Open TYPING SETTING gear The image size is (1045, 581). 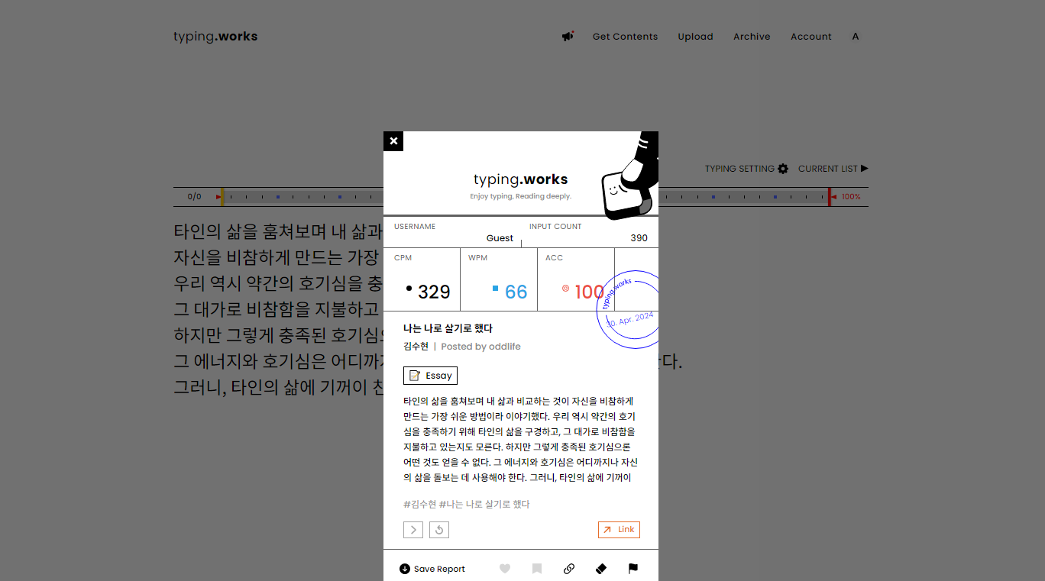(746, 169)
